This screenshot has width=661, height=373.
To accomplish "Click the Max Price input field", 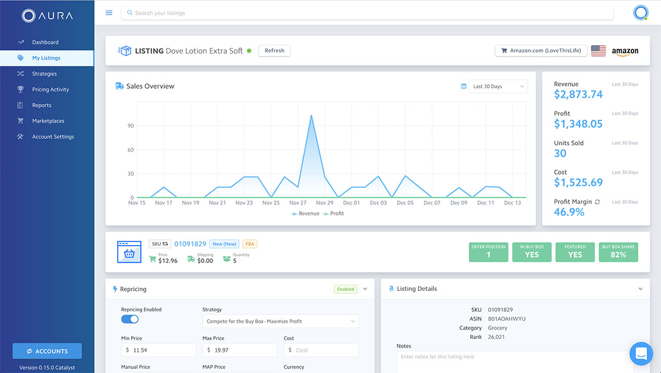I will [240, 350].
